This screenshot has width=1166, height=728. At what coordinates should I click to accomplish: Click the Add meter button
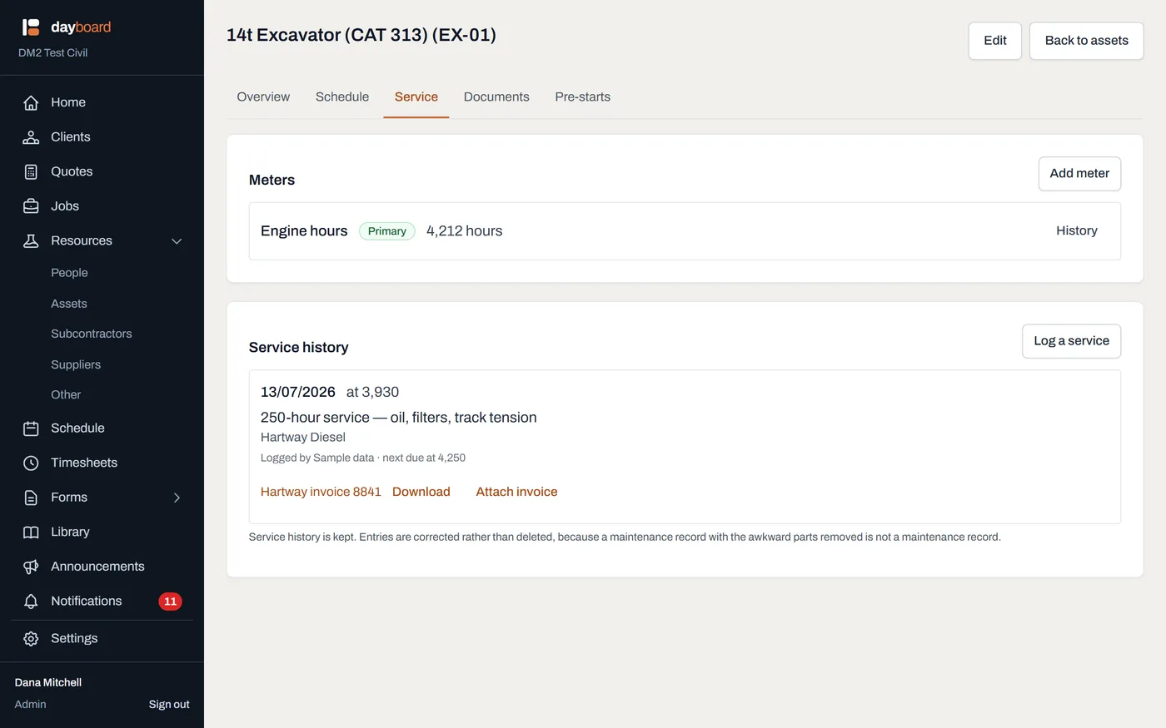(x=1079, y=174)
